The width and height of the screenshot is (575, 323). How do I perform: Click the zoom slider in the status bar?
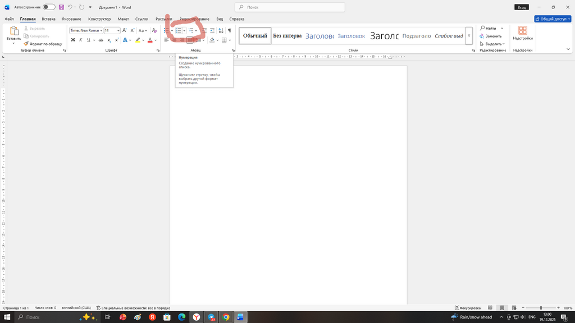[541, 308]
